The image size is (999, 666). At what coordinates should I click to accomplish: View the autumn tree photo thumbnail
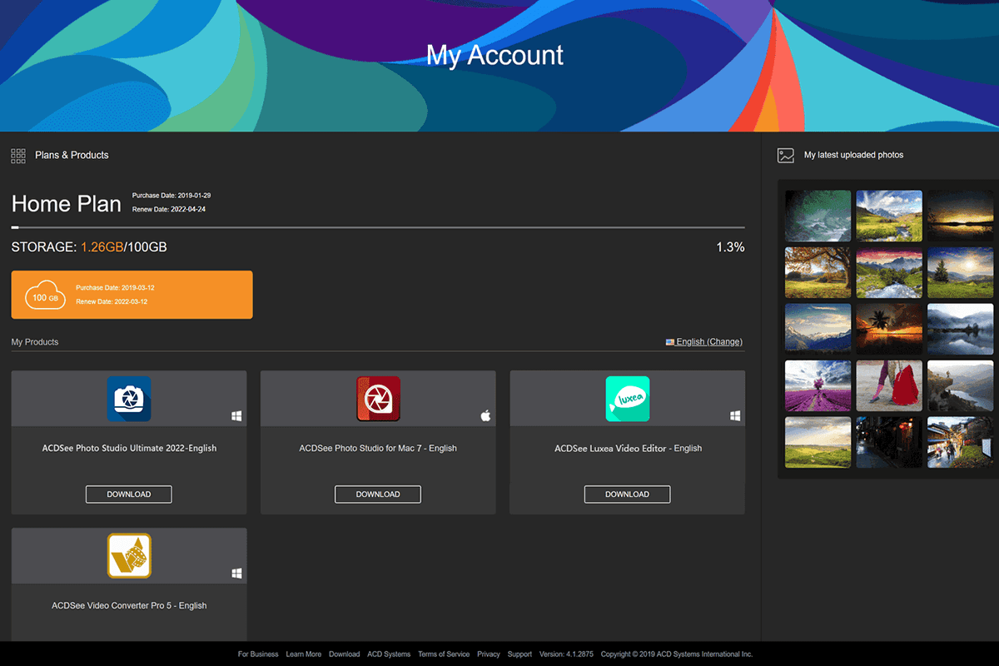(818, 272)
